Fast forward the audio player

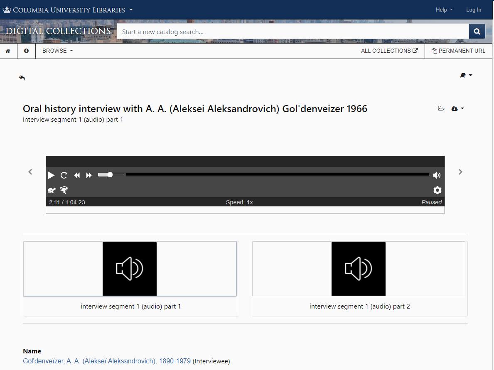(x=89, y=175)
